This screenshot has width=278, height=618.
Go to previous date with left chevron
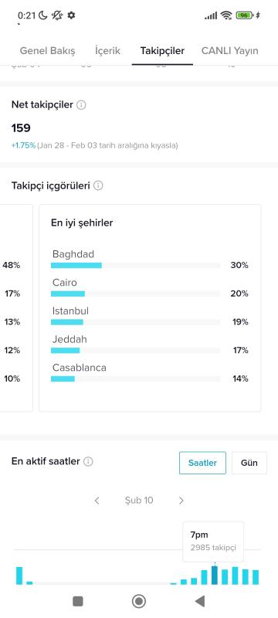point(97,501)
